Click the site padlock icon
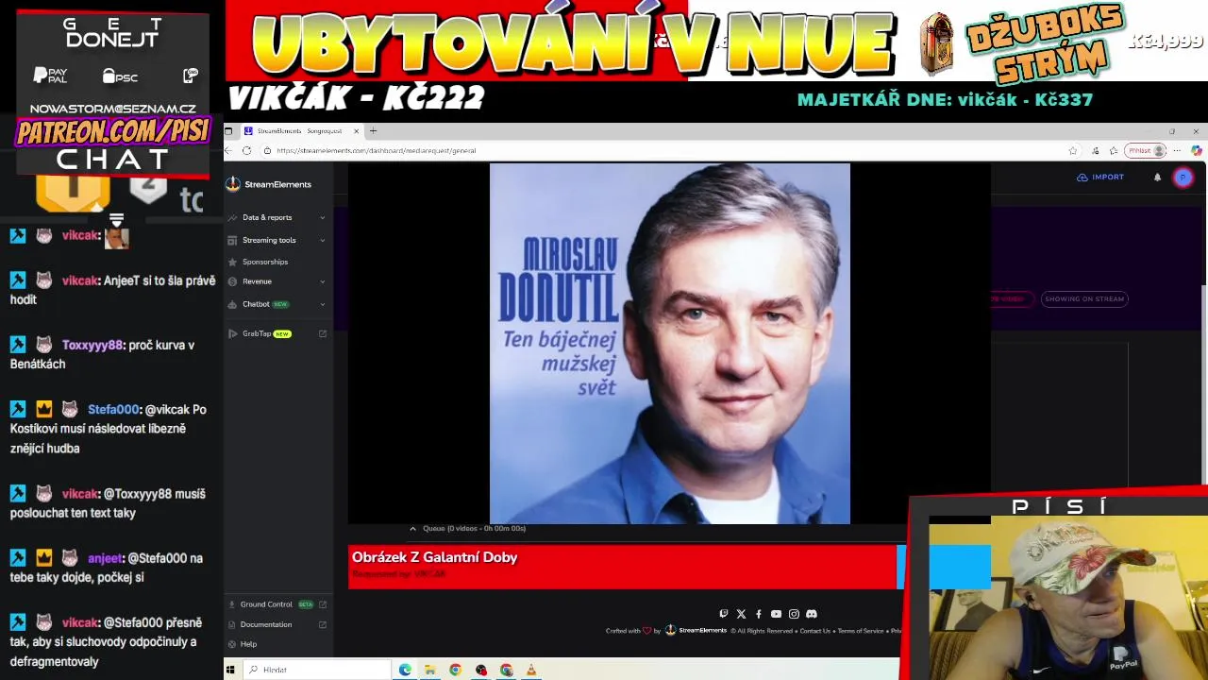Screen dimensions: 1208x680 pyautogui.click(x=267, y=150)
